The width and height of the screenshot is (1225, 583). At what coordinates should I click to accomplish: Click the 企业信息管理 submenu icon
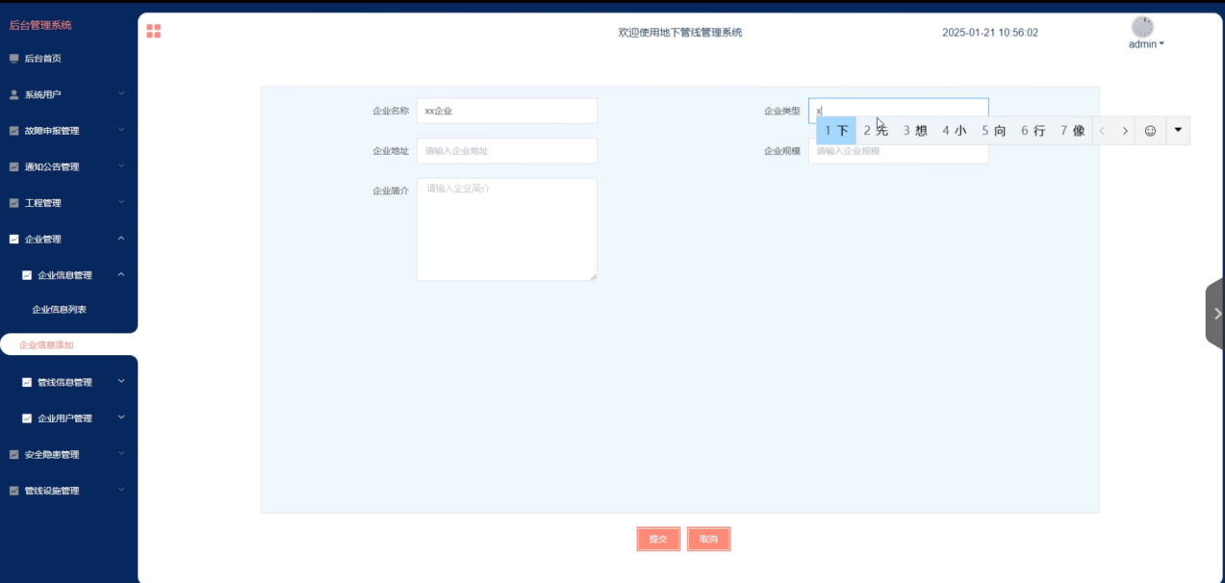click(x=27, y=275)
